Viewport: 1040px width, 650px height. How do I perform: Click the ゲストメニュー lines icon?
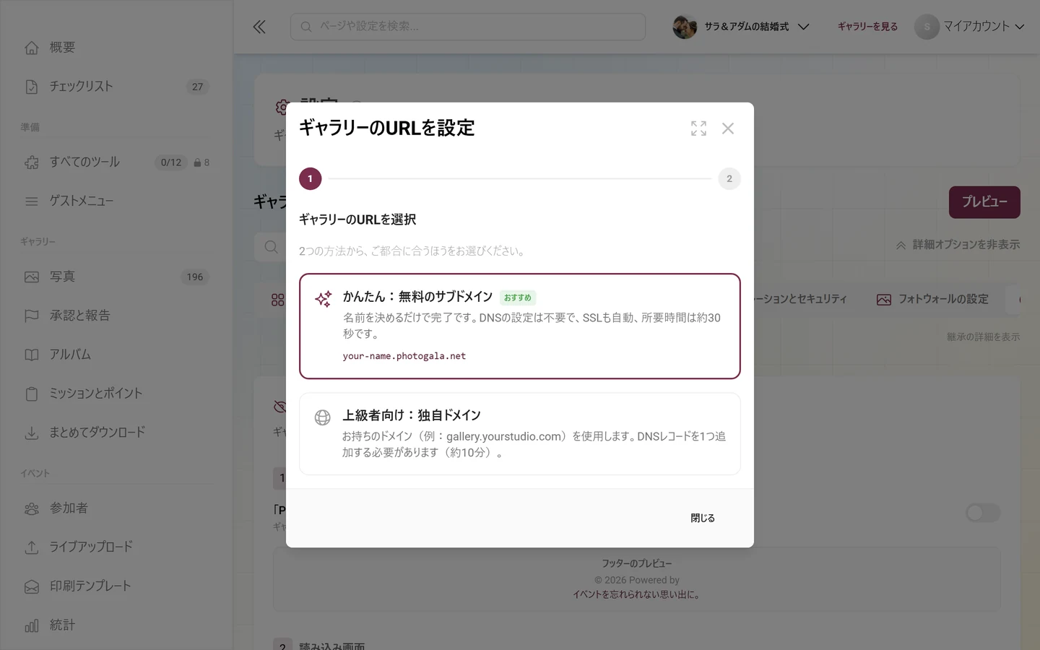32,201
